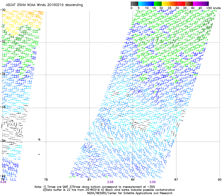Click the purple '2:56' swath time label

[x=110, y=182]
